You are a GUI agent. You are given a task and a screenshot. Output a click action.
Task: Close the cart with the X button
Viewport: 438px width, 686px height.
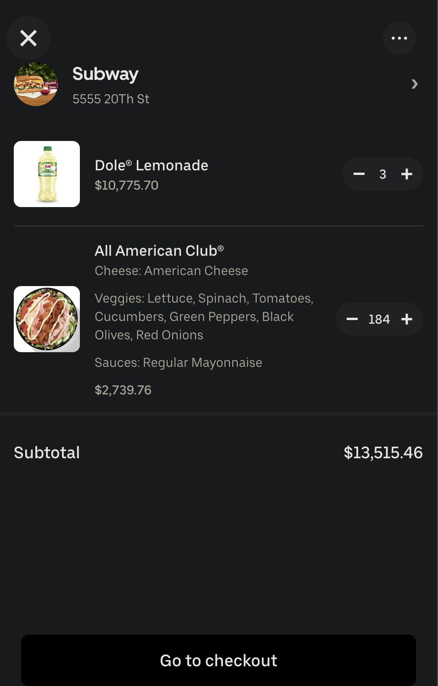pos(28,38)
